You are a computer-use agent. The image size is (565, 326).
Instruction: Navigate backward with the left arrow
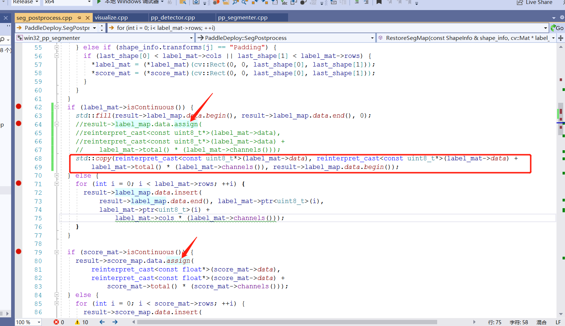tap(102, 322)
